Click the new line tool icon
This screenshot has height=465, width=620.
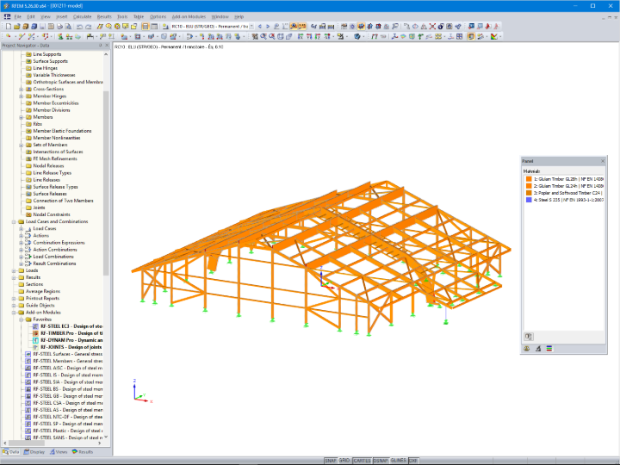(x=22, y=36)
